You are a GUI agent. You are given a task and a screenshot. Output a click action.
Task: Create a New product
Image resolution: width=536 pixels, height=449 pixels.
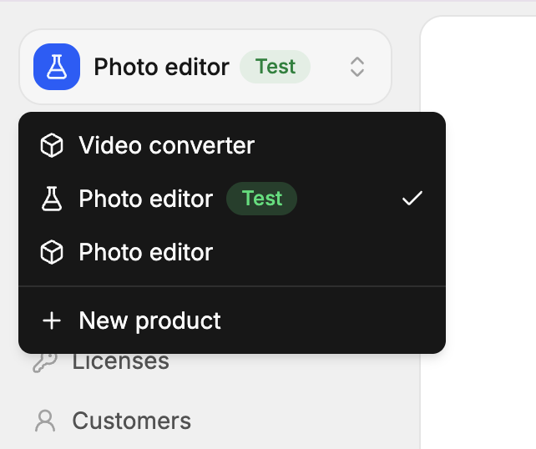(232, 320)
